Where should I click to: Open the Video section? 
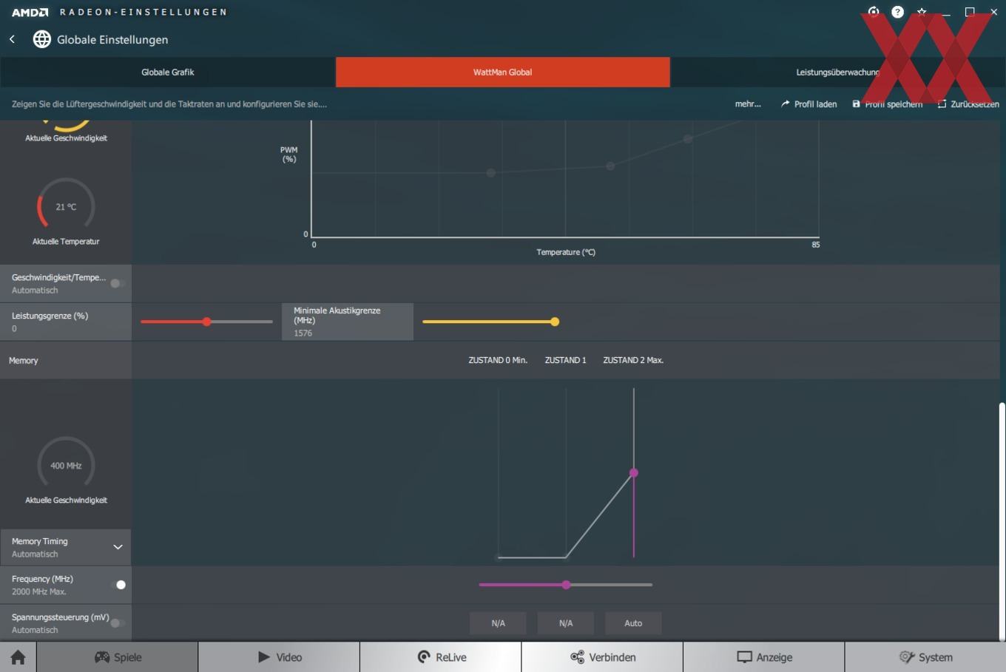(279, 657)
